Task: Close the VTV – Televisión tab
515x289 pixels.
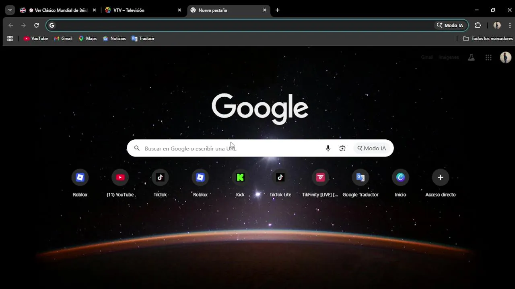Action: [179, 10]
